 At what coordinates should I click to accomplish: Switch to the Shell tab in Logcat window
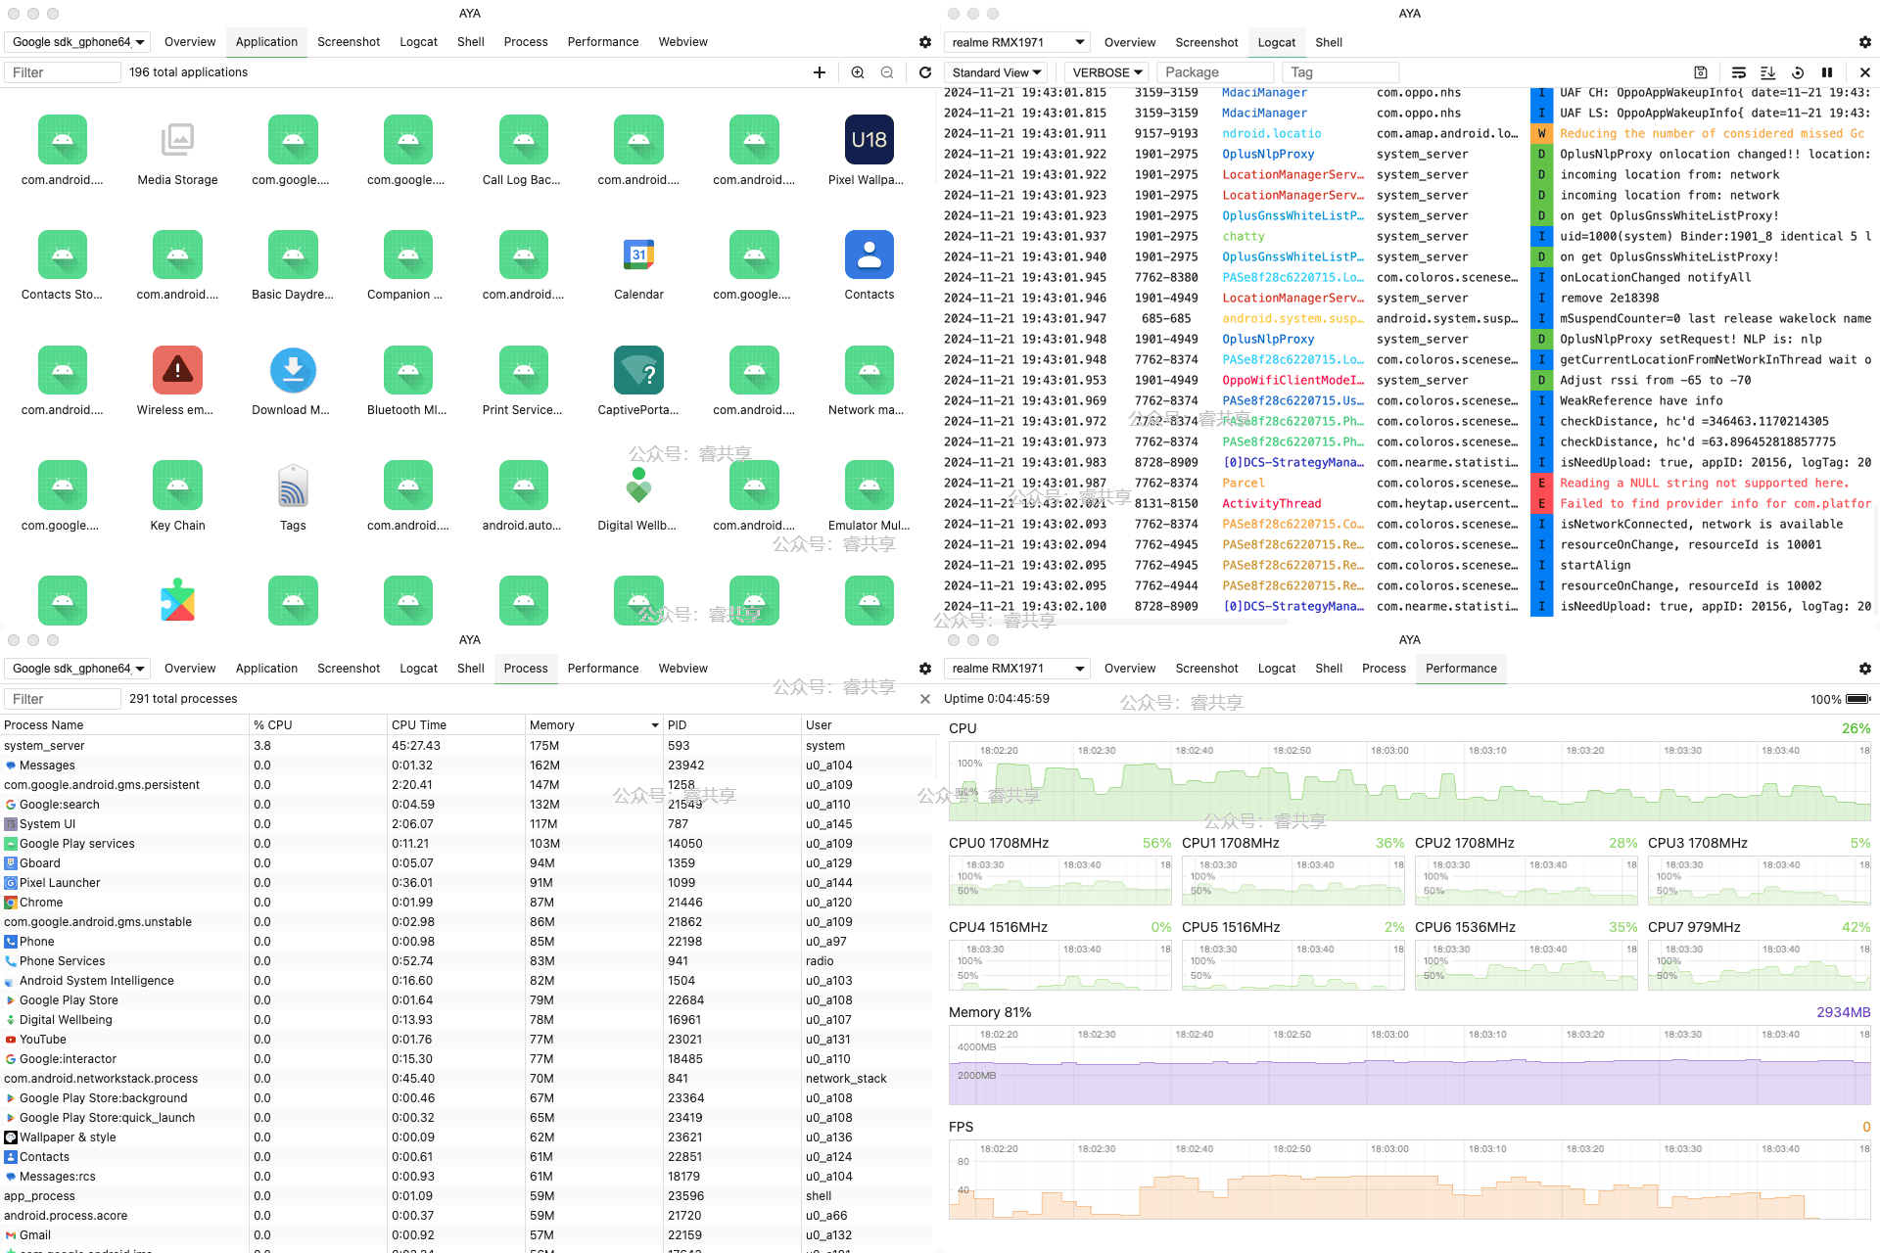(1329, 42)
